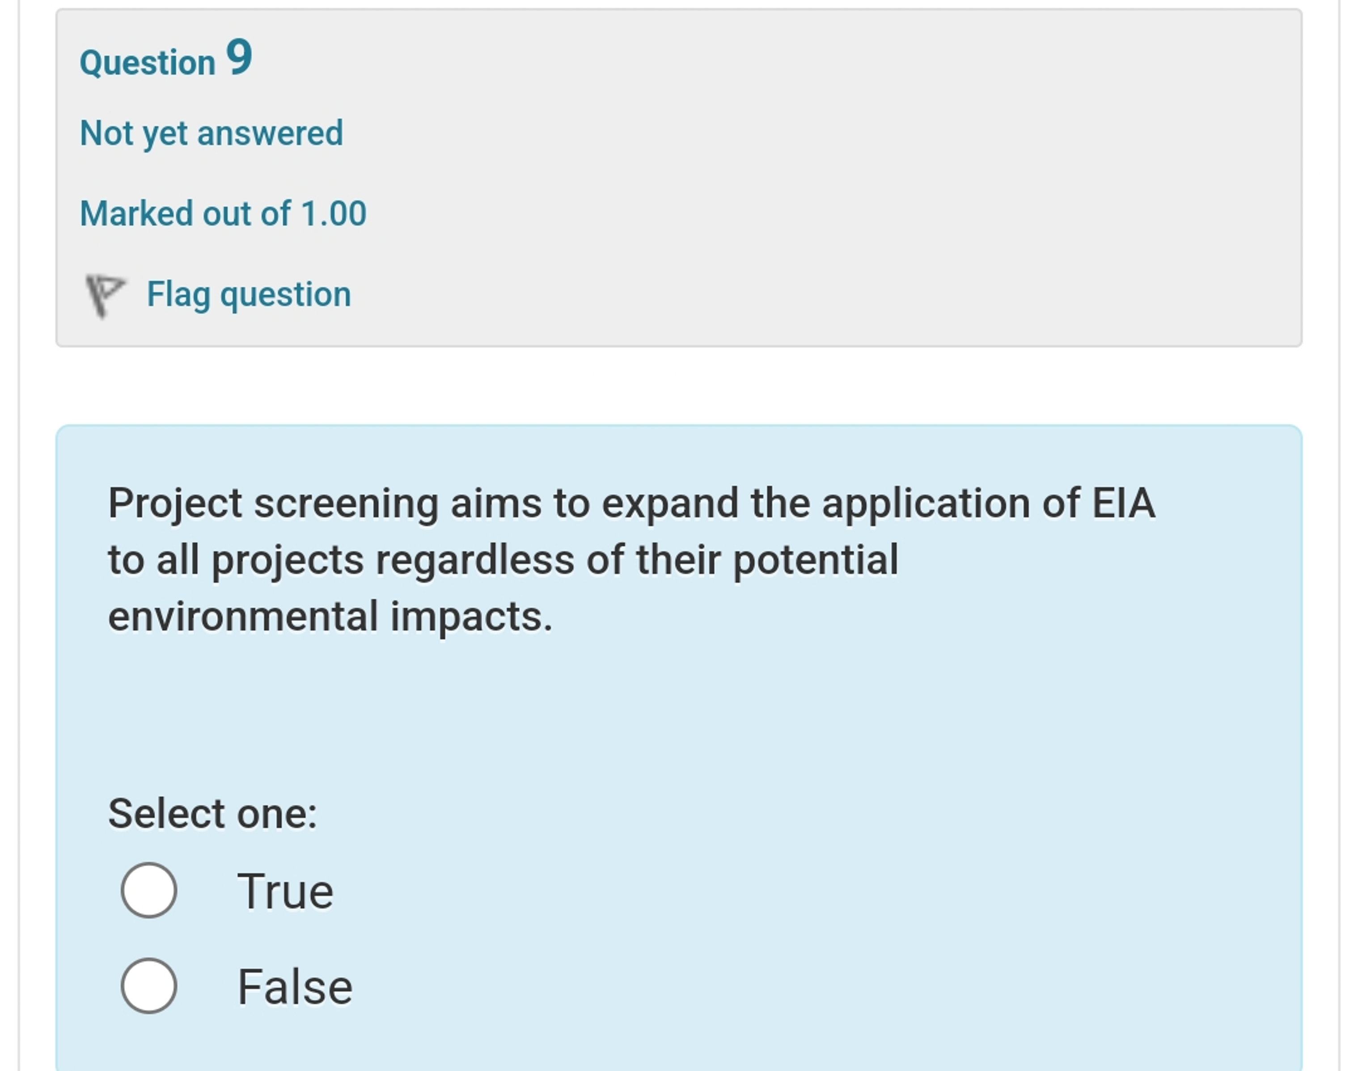Click the Flag question text link

tap(249, 293)
